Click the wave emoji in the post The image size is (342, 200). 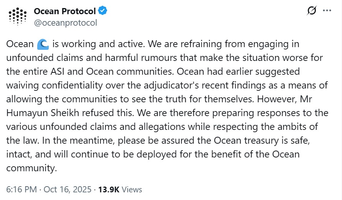coord(43,44)
